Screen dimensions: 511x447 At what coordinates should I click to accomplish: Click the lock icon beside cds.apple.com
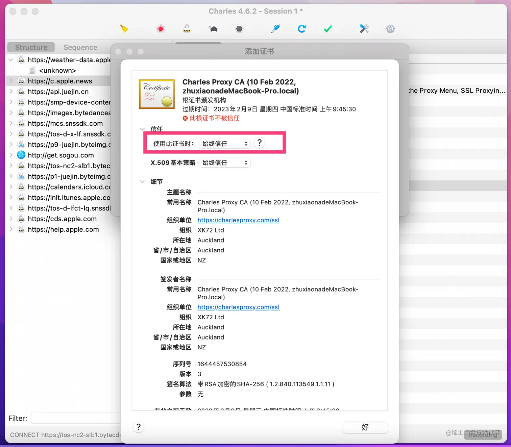tap(21, 219)
